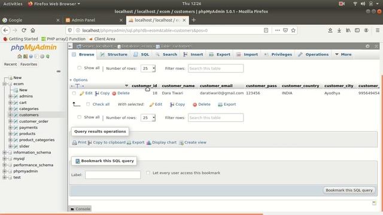Open the column sort options arrow

pos(126,86)
